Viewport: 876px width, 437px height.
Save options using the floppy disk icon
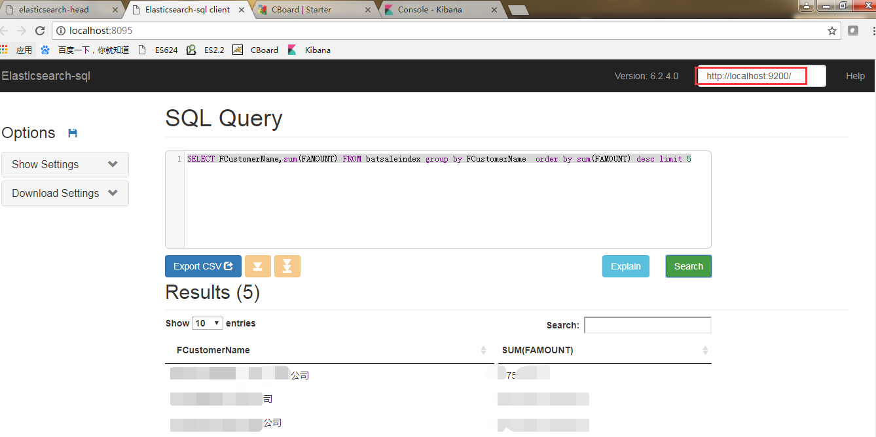[x=73, y=133]
